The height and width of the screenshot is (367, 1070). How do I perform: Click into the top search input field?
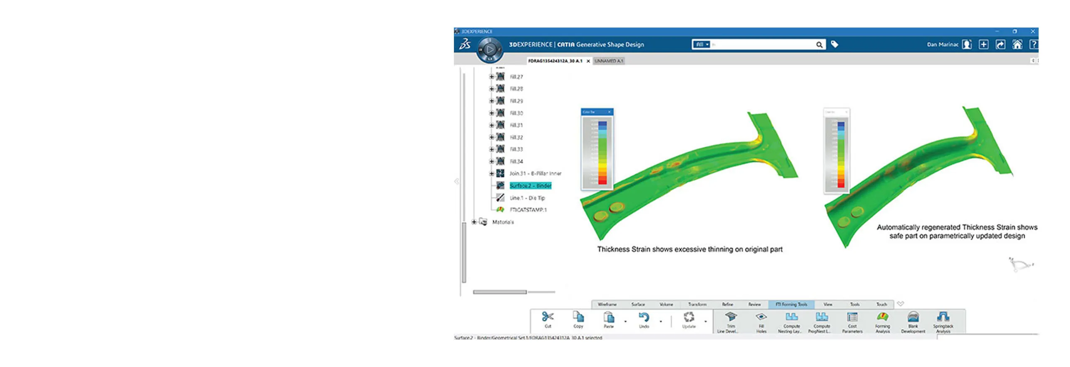coord(763,44)
